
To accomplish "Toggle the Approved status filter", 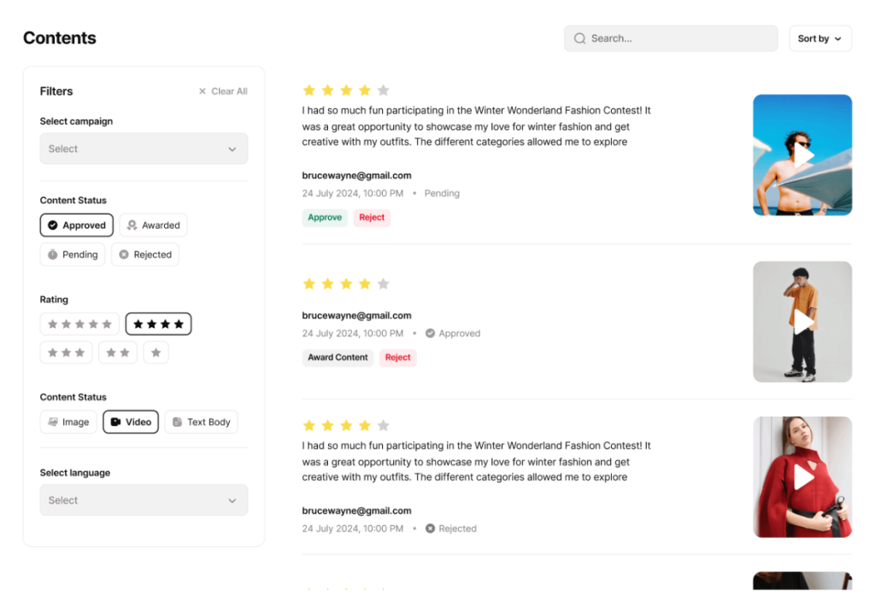I will click(77, 225).
